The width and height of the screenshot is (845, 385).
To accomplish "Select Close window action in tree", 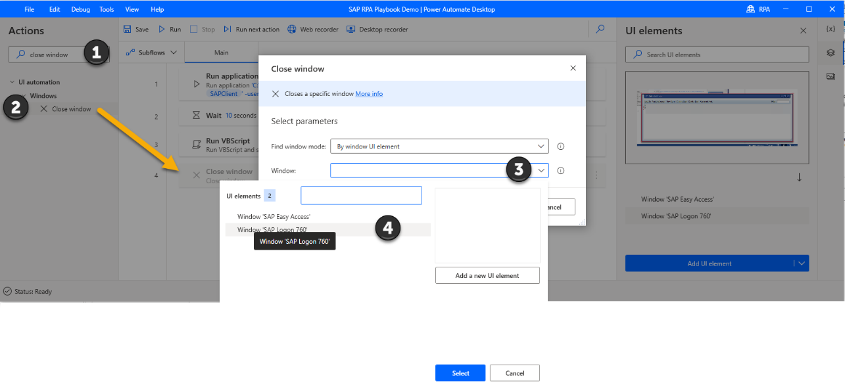I will click(x=71, y=109).
